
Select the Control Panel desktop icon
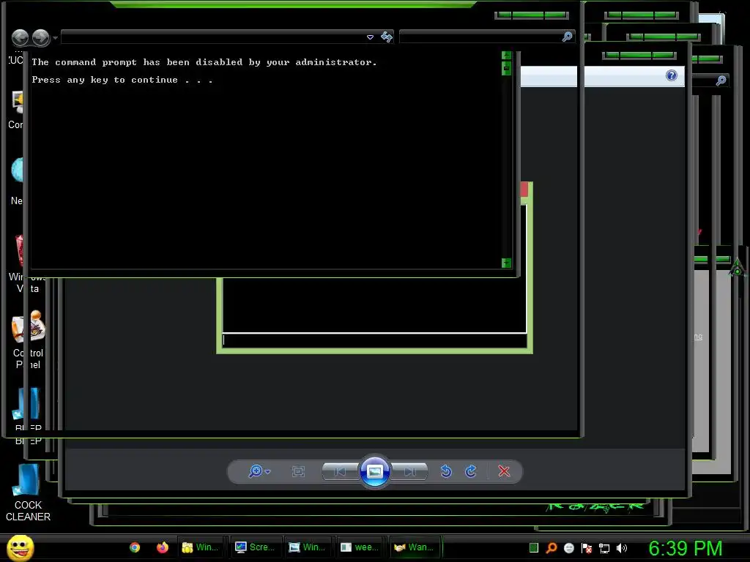[28, 340]
